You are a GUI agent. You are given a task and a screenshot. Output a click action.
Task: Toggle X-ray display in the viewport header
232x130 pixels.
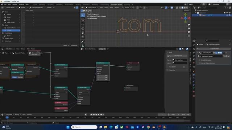click(177, 8)
